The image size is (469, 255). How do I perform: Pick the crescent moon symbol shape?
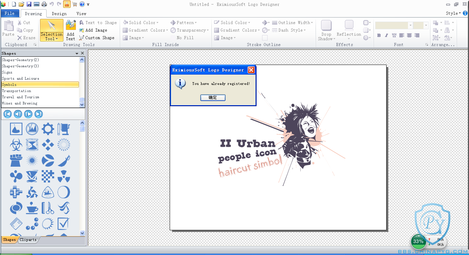tap(64, 192)
